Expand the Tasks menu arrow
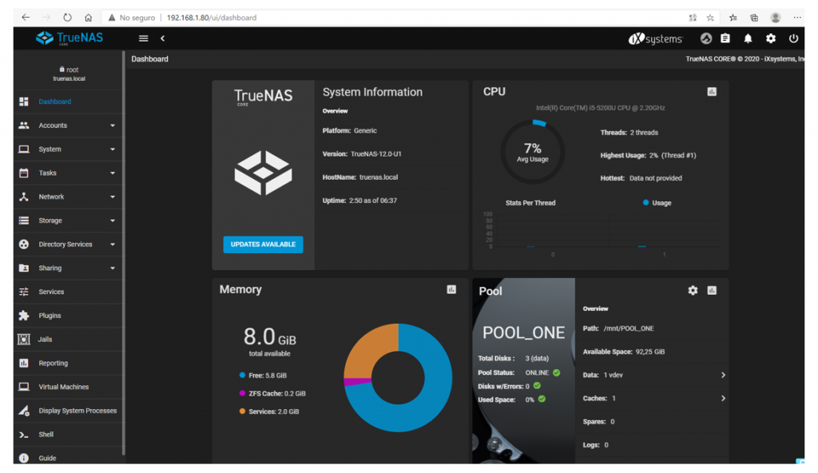The width and height of the screenshot is (818, 473). [113, 173]
